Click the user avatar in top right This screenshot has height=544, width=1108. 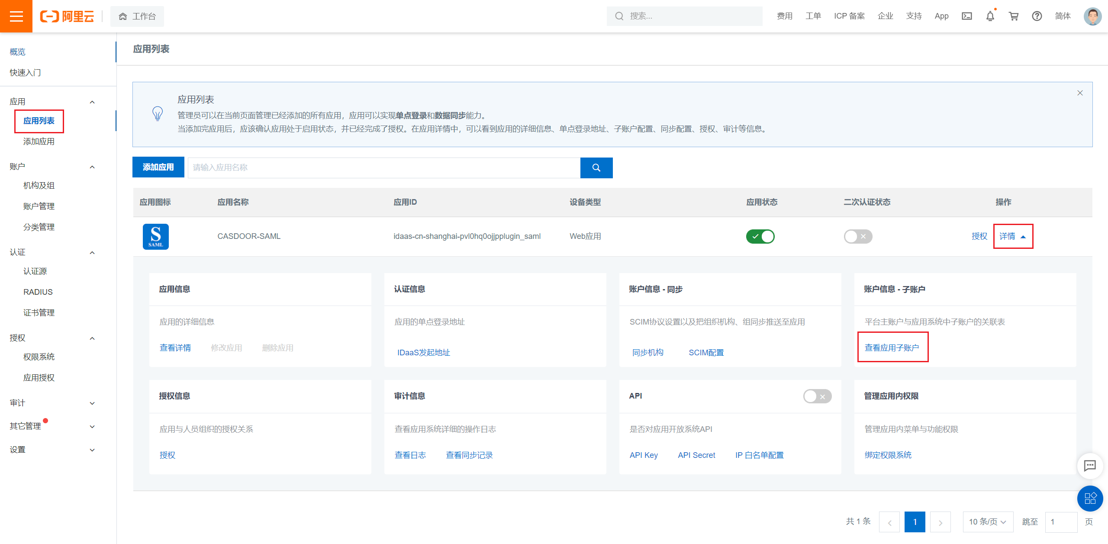tap(1092, 16)
